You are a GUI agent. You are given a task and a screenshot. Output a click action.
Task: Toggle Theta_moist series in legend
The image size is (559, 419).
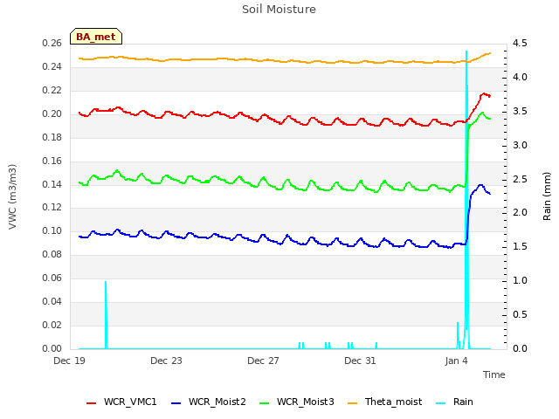(x=384, y=402)
